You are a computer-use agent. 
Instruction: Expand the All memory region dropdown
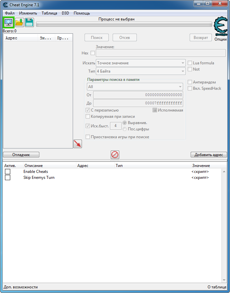(x=135, y=87)
